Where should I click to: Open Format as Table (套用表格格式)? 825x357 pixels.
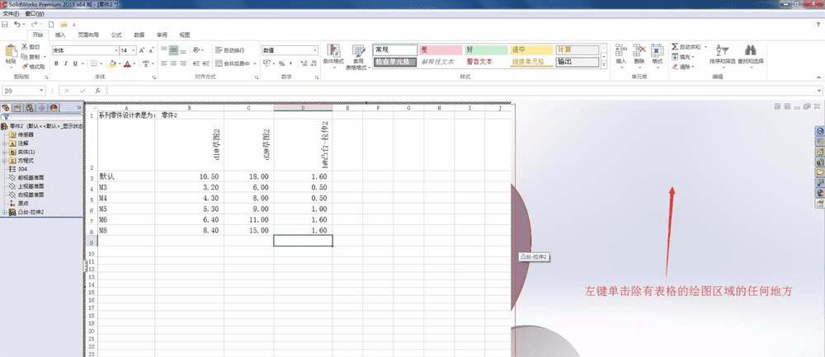pos(358,56)
